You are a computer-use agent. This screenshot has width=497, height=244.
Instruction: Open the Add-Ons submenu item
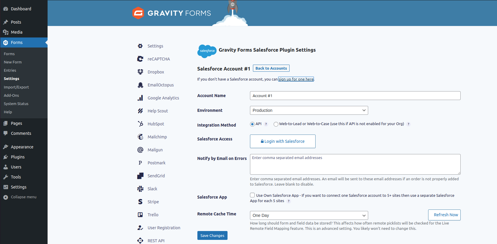click(11, 96)
